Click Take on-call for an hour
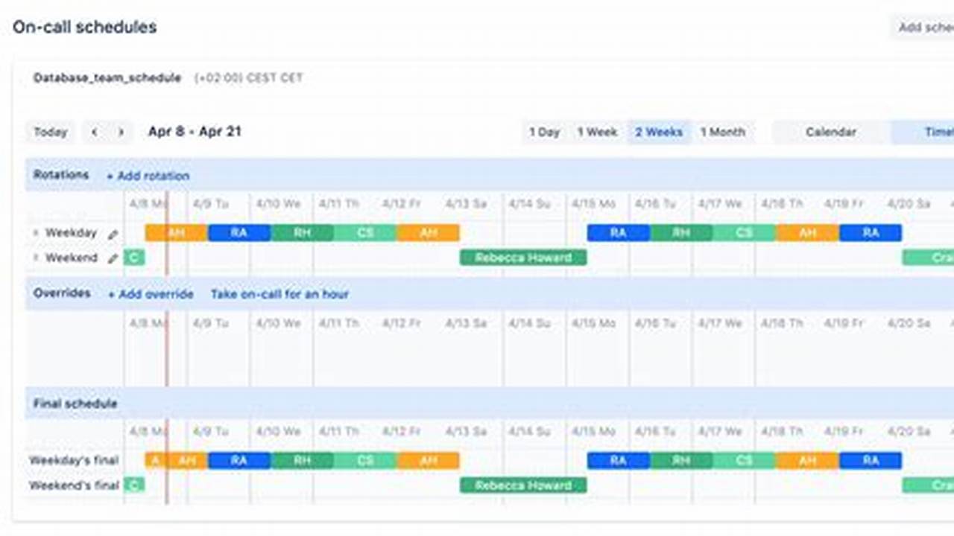The image size is (954, 536). point(280,294)
